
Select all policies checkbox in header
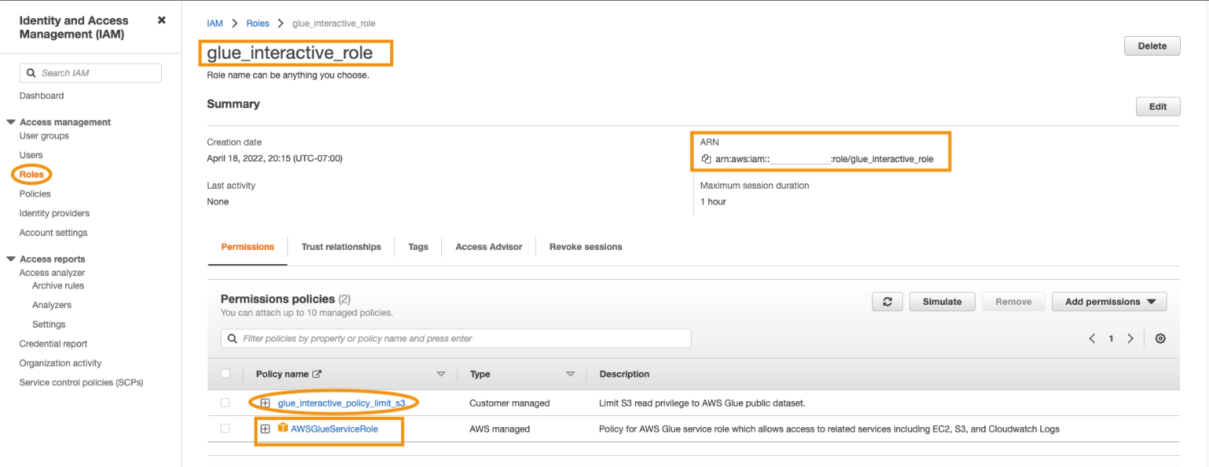225,374
